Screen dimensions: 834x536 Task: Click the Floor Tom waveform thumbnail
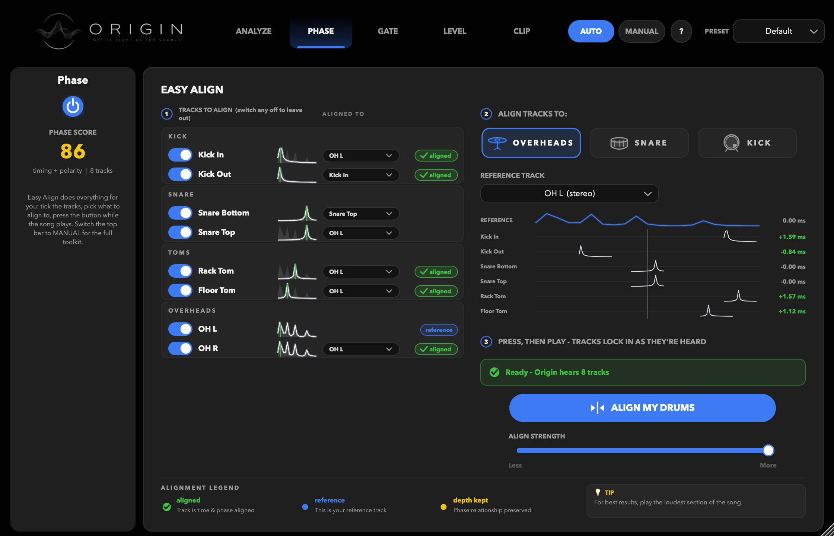click(297, 291)
